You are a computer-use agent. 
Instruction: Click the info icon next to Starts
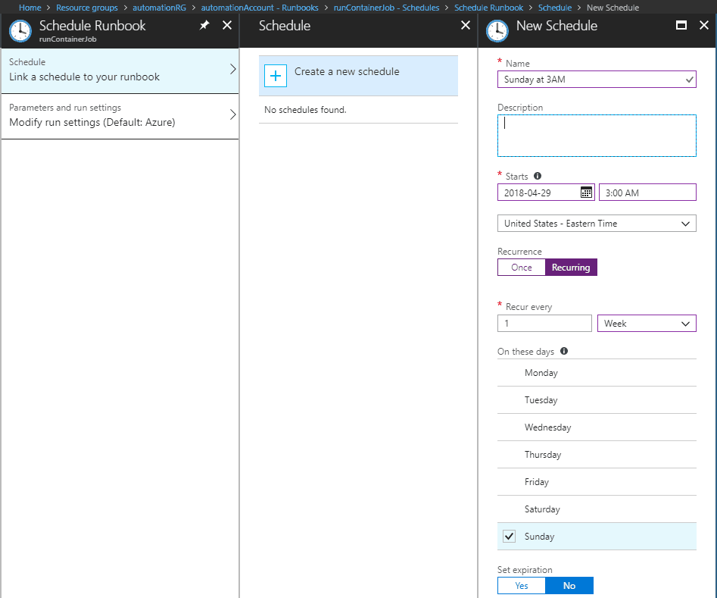[538, 176]
